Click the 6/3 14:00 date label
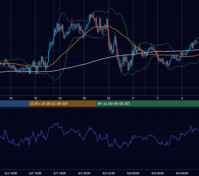The height and width of the screenshot is (176, 199). 11,173
